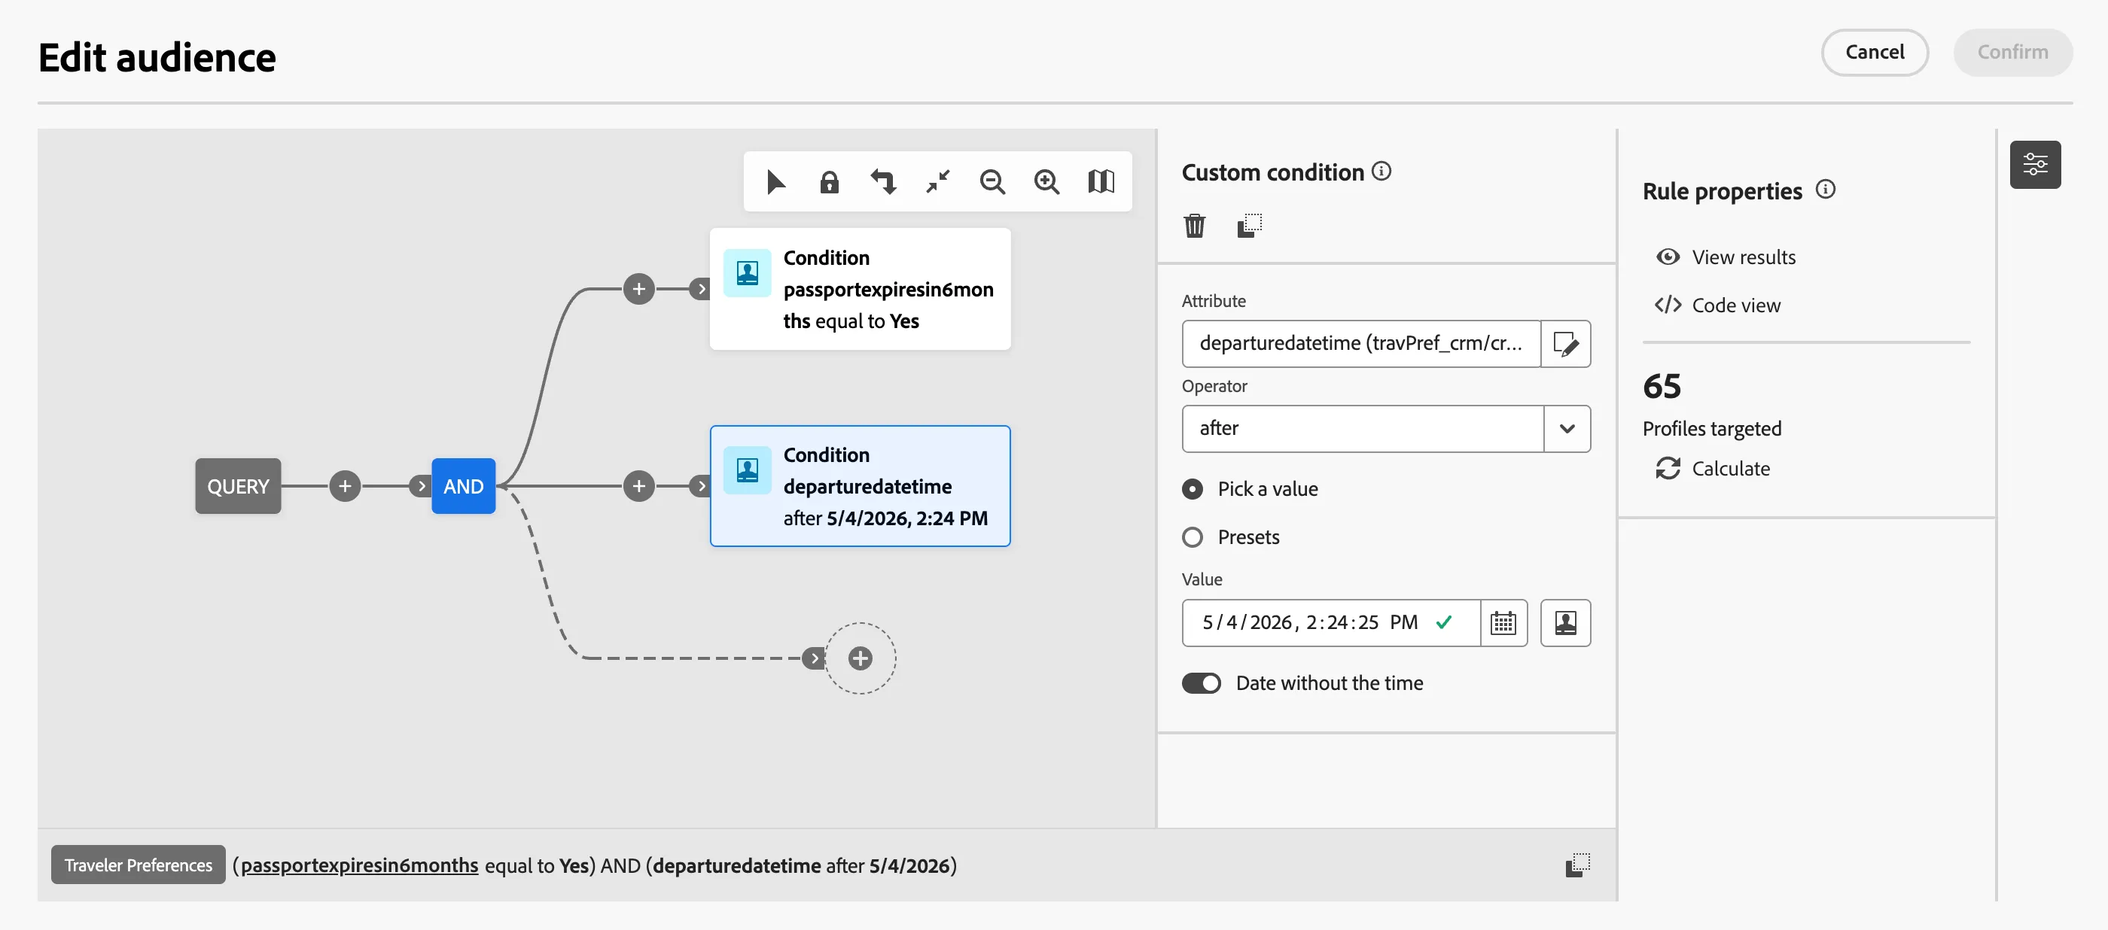
Task: Add a new condition on the dashed branch
Action: (859, 658)
